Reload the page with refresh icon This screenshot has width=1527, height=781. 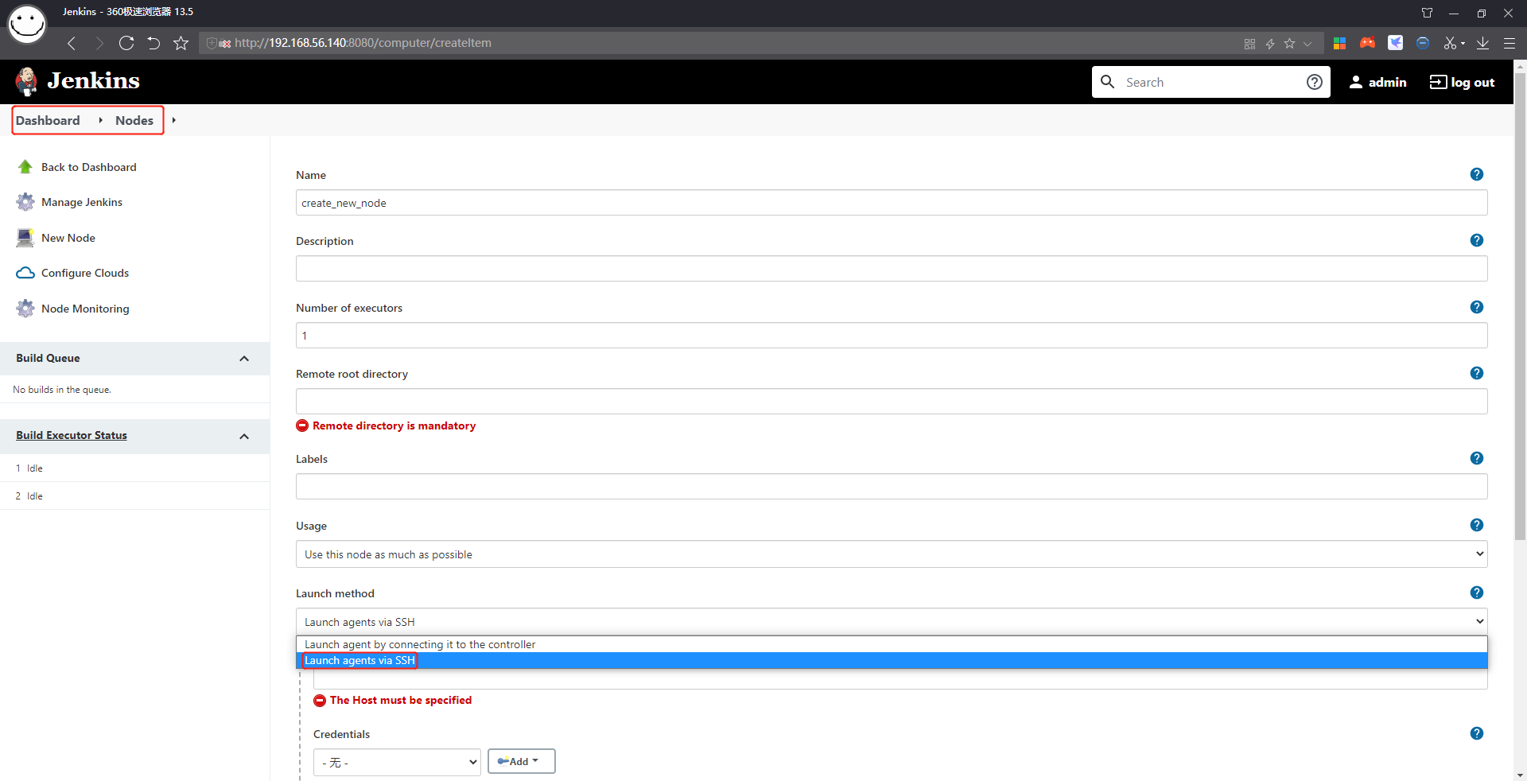pos(126,43)
